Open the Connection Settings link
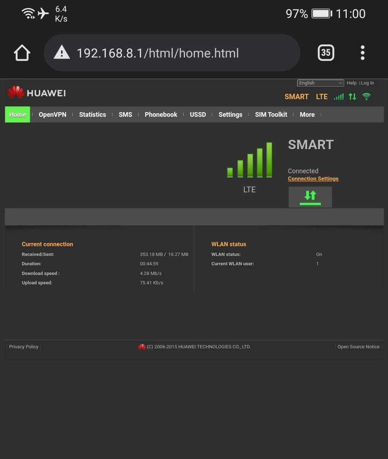The width and height of the screenshot is (388, 459). [313, 179]
